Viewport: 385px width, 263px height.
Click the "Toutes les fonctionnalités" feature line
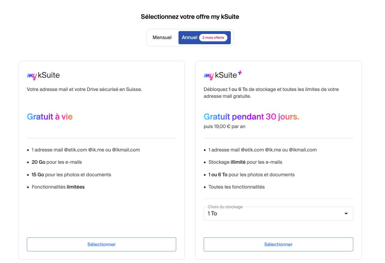point(237,187)
